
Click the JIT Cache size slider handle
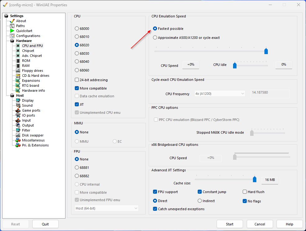tap(254, 179)
